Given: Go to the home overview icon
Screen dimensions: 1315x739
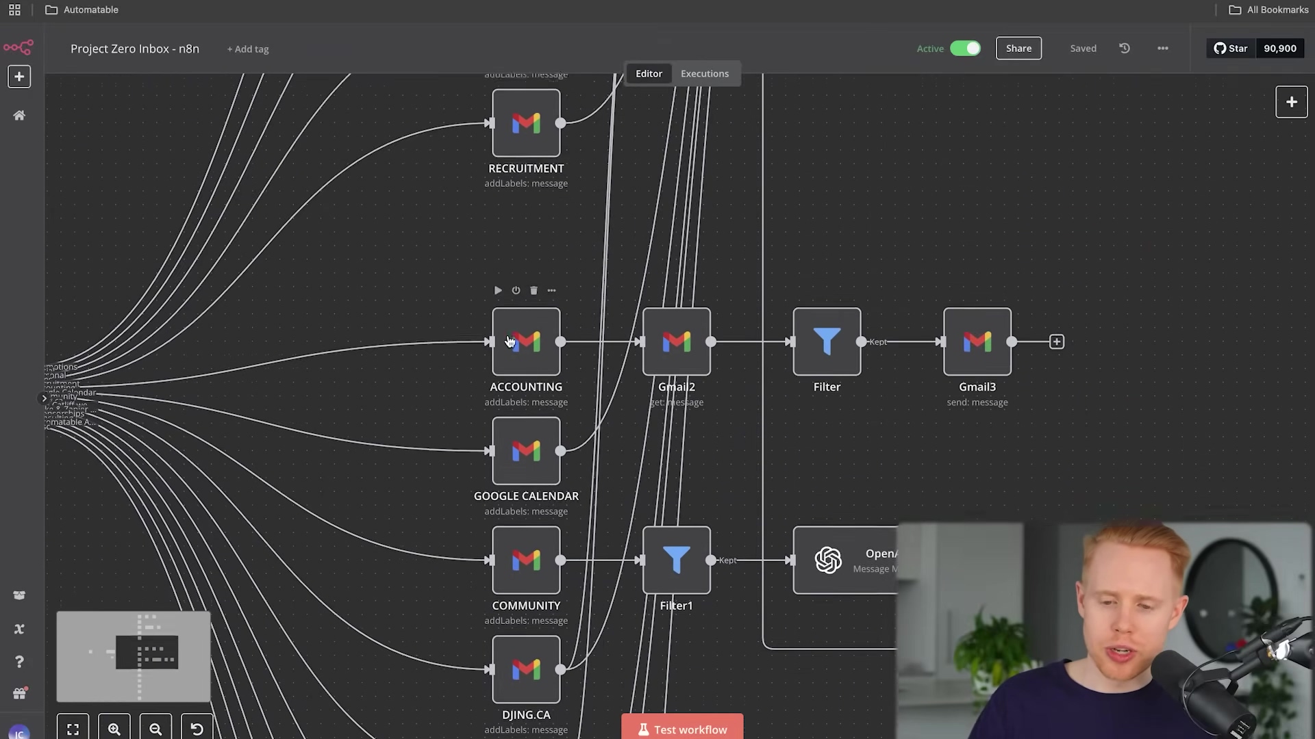Looking at the screenshot, I should [19, 116].
